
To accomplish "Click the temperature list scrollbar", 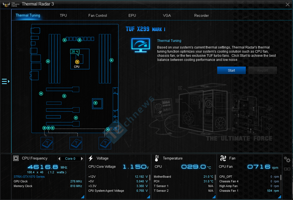I will click(215, 177).
